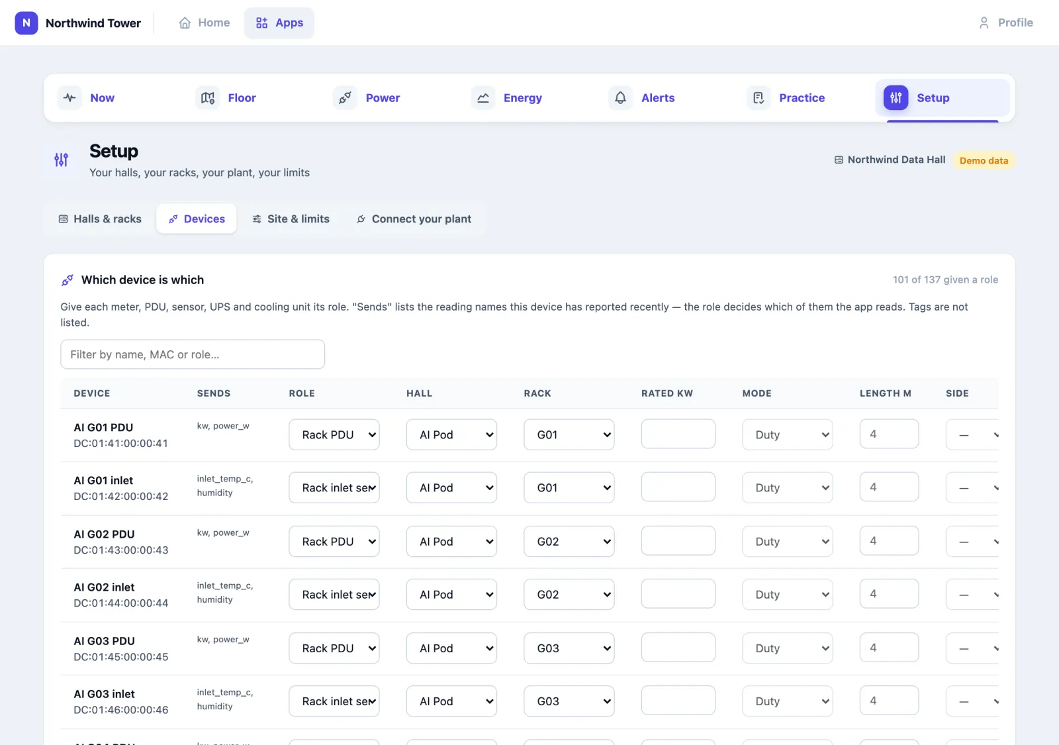Click the Home house icon
The height and width of the screenshot is (745, 1059).
click(185, 23)
